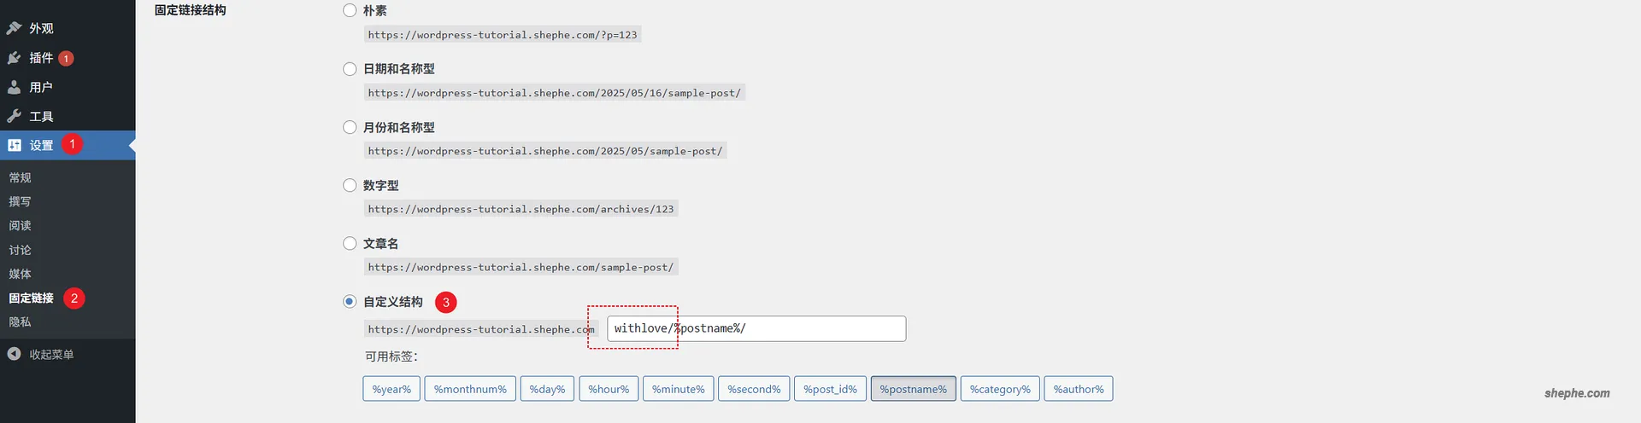This screenshot has height=423, width=1641.
Task: Open the Media (媒体) settings page
Action: 21,274
